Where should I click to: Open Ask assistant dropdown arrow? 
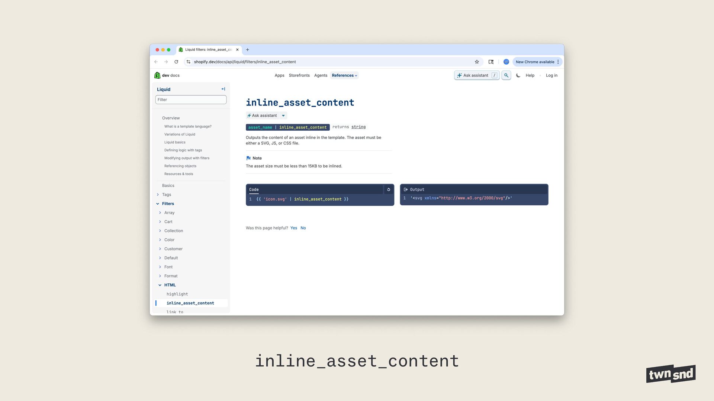click(283, 115)
